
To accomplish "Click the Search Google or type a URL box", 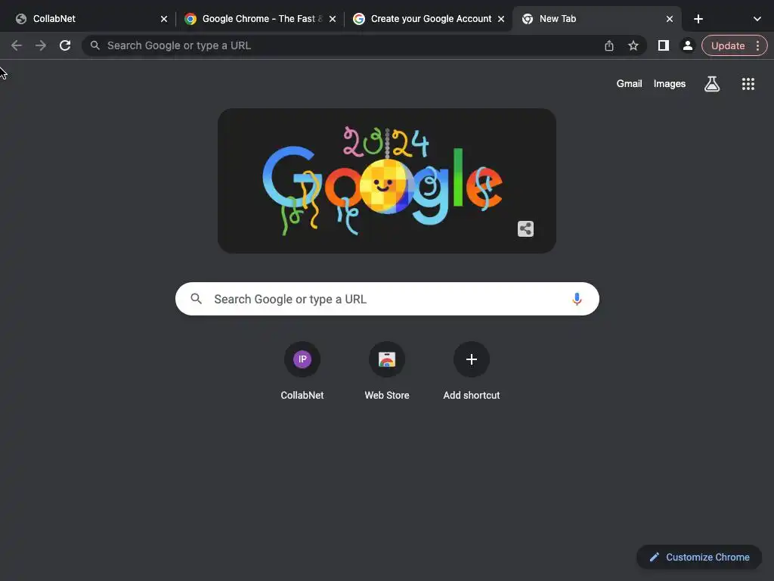I will coord(387,299).
